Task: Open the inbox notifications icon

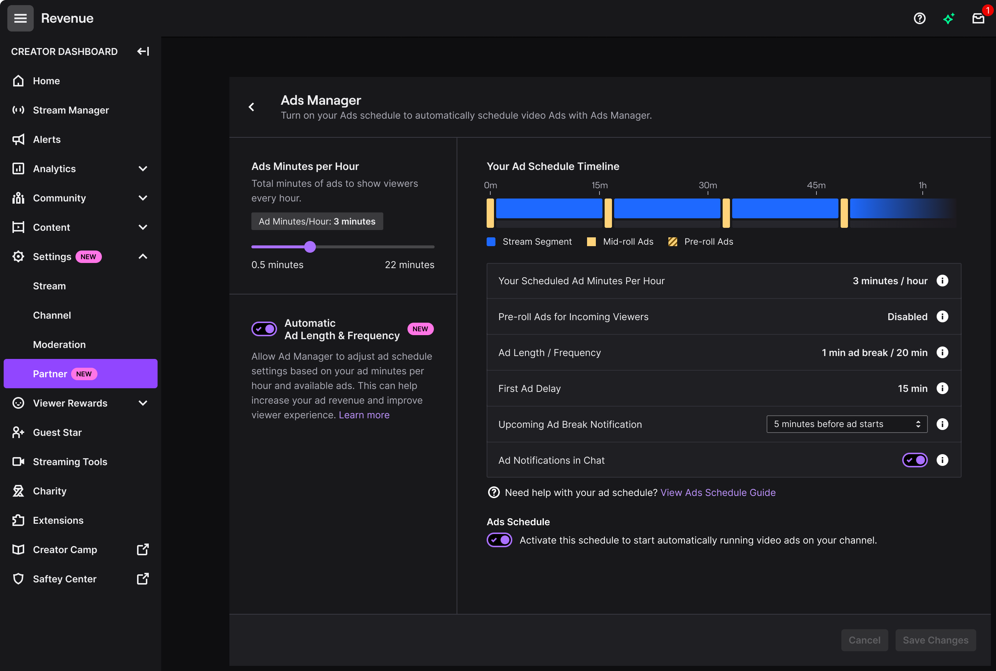Action: 978,18
